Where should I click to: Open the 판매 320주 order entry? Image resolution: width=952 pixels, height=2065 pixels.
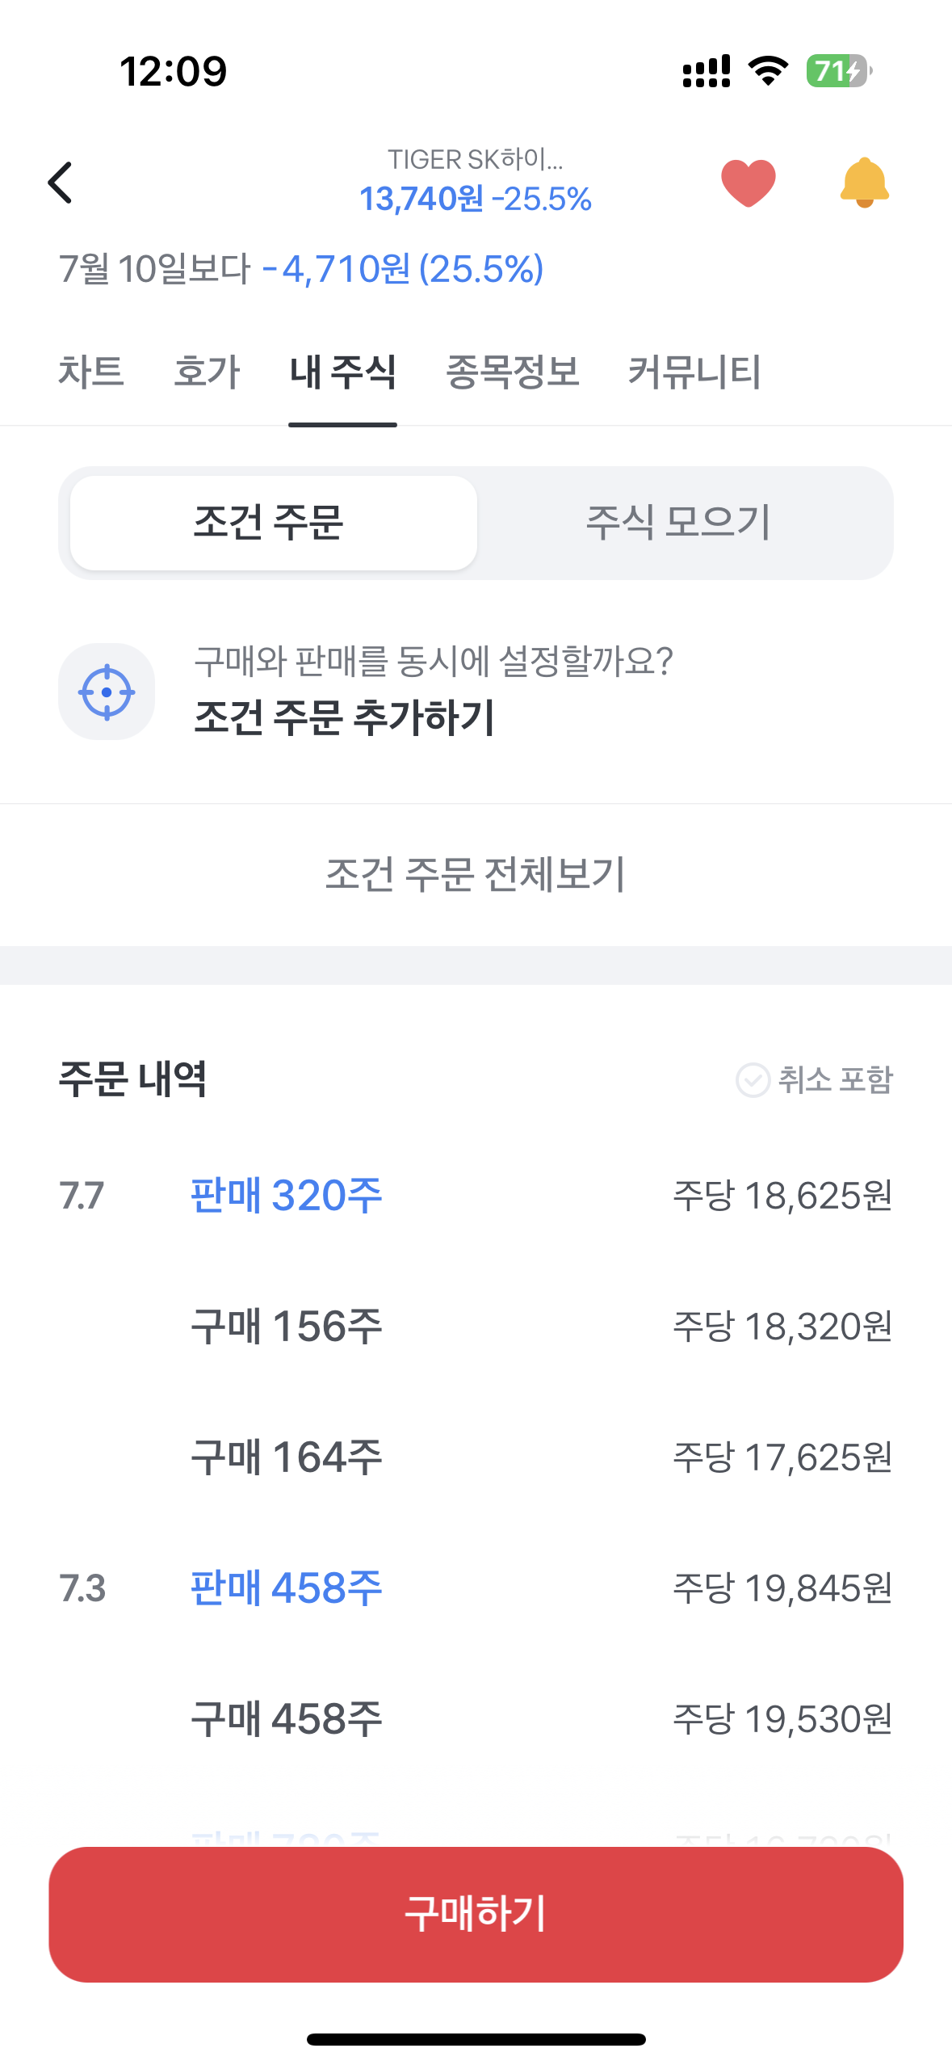click(x=476, y=1196)
